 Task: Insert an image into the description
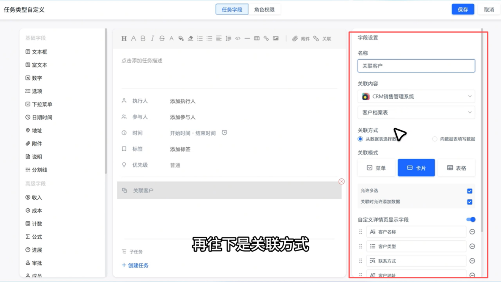coord(276,38)
